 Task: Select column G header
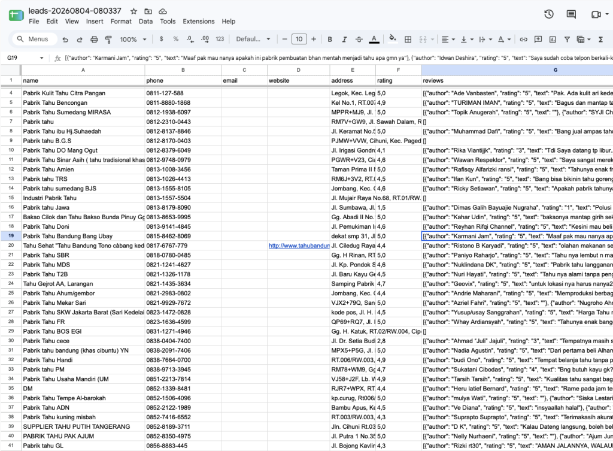[x=517, y=70]
